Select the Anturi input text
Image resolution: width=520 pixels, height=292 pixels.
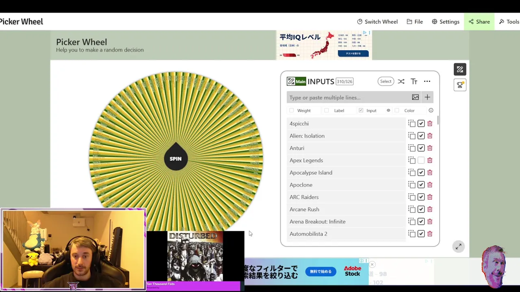[297, 148]
